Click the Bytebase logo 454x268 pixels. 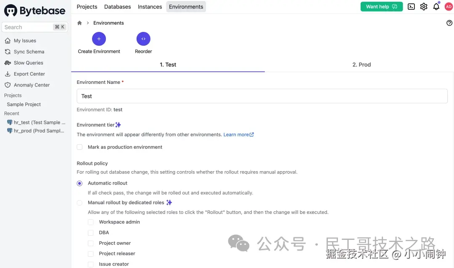pyautogui.click(x=35, y=11)
